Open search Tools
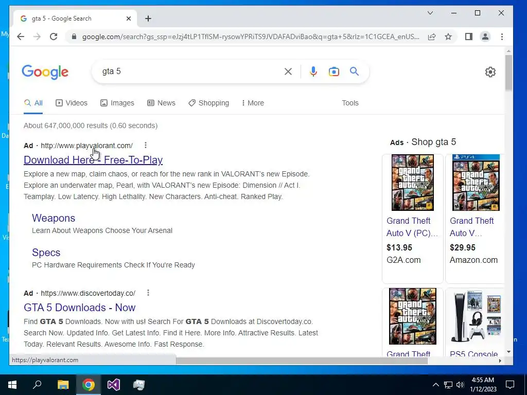The height and width of the screenshot is (395, 527). (x=350, y=103)
